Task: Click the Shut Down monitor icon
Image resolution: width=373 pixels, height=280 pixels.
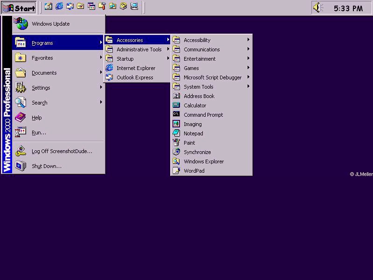Action: click(21, 166)
